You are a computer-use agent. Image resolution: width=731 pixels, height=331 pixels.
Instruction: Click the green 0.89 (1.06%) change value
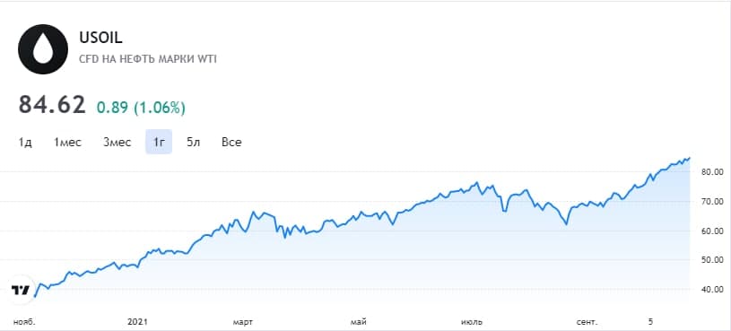tap(141, 108)
